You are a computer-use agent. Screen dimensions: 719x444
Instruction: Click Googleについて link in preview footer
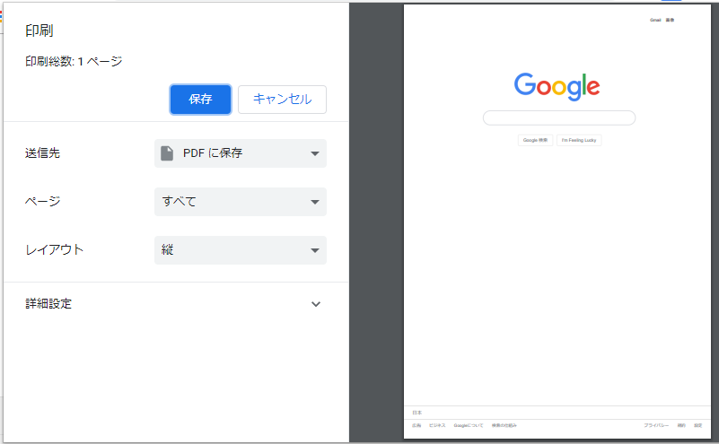[469, 426]
